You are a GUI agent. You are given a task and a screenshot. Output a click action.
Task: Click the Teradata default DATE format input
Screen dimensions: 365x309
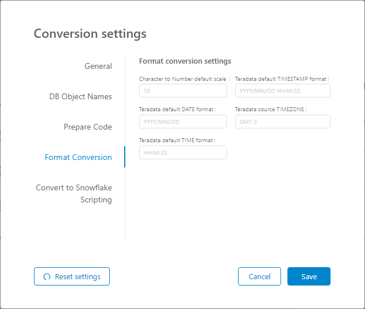pos(183,122)
